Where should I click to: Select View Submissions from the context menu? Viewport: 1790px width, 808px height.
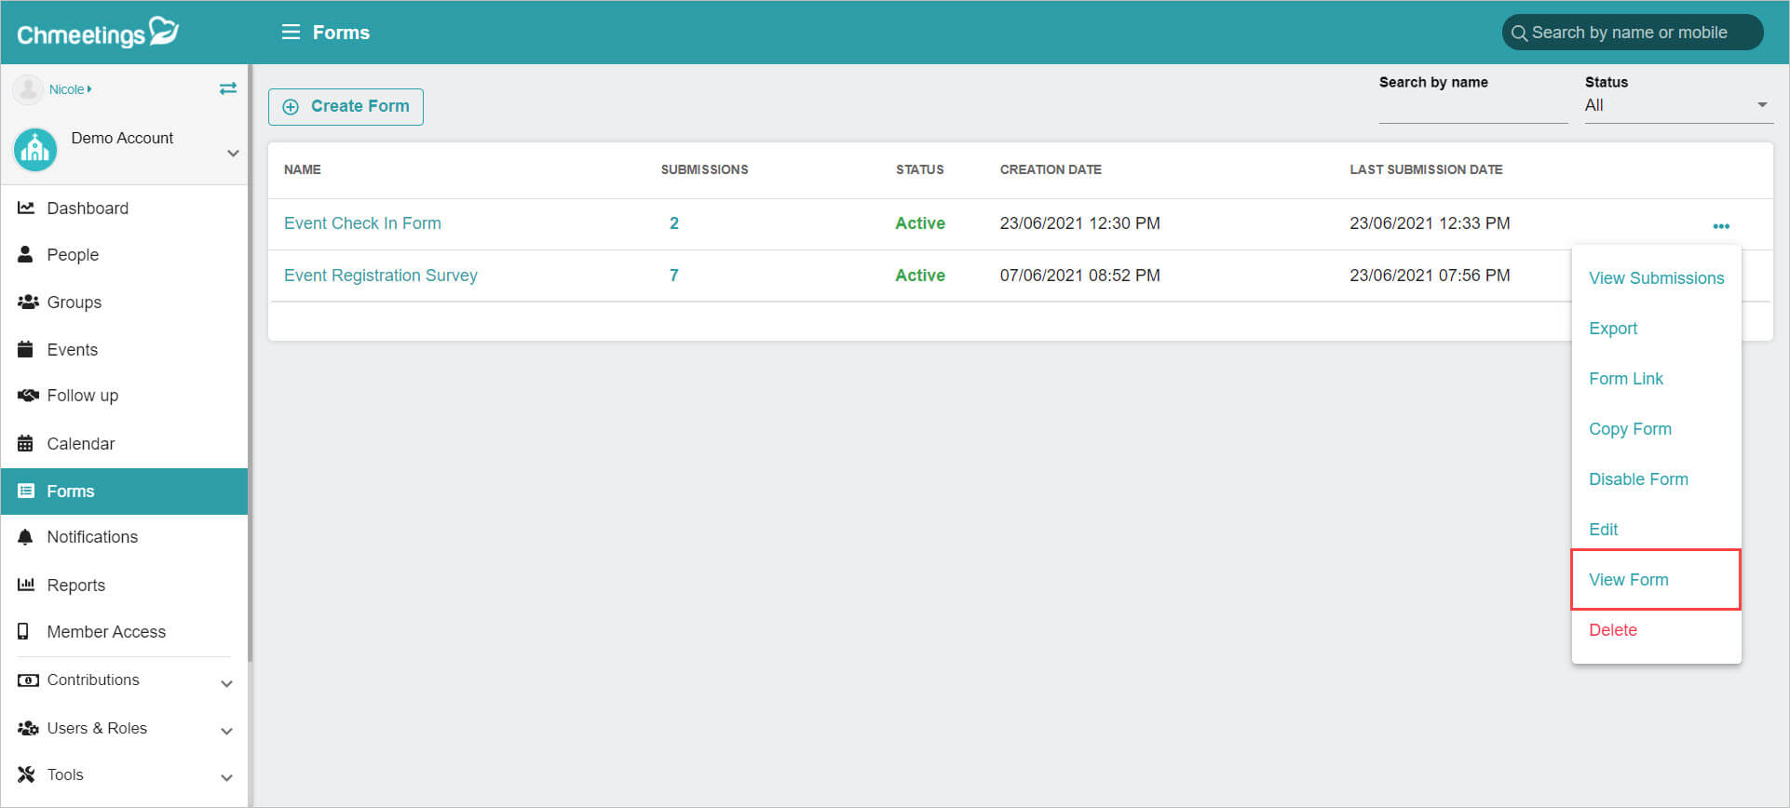point(1656,278)
